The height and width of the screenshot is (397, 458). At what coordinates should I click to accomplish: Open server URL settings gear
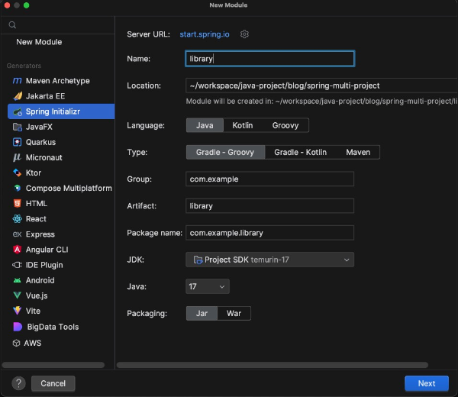pos(244,34)
